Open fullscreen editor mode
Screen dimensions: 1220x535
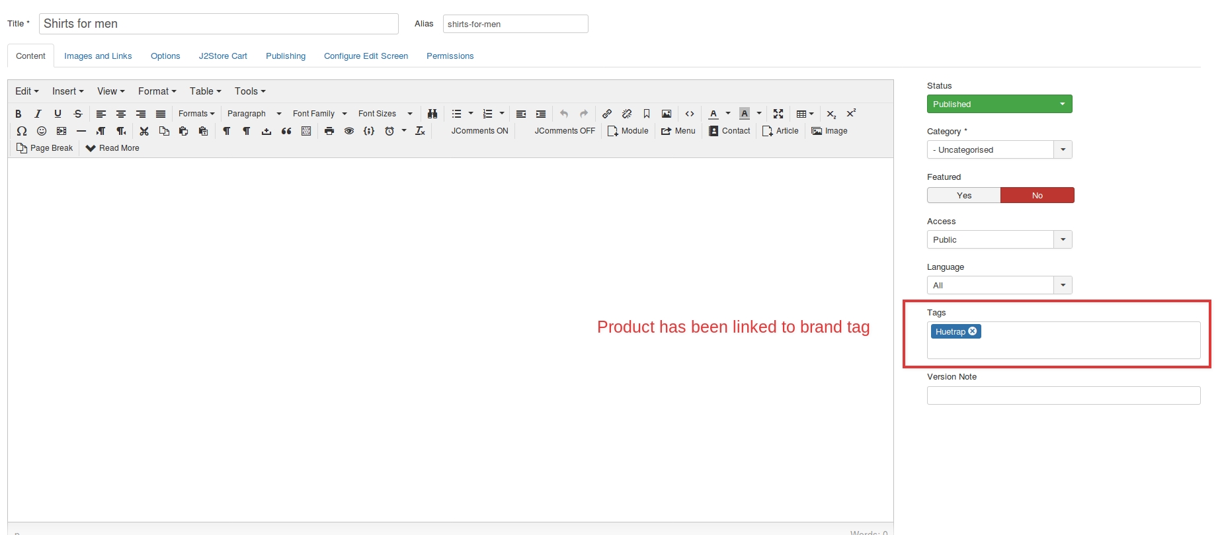pos(778,114)
